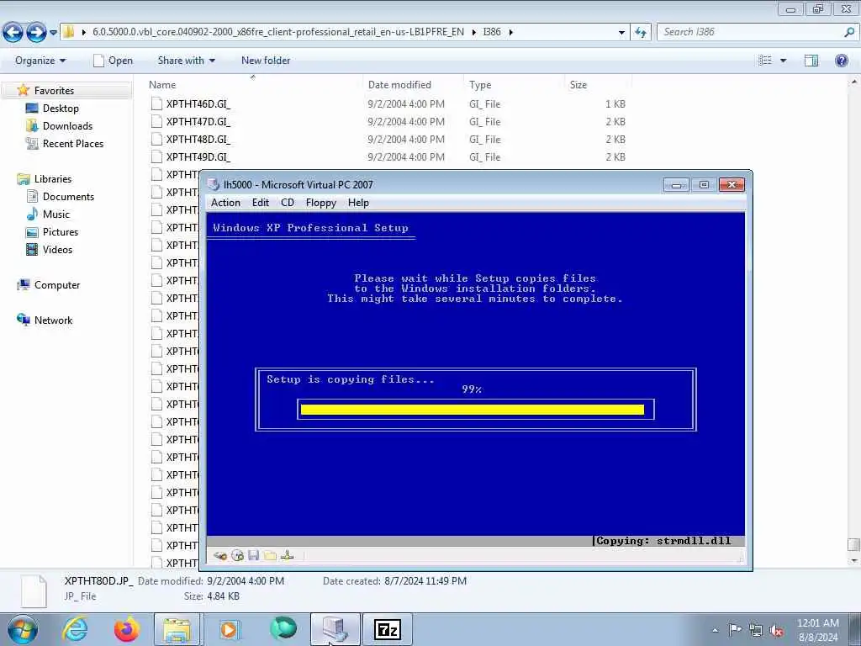The height and width of the screenshot is (646, 861).
Task: Click the search magnifier icon
Action: [x=849, y=32]
